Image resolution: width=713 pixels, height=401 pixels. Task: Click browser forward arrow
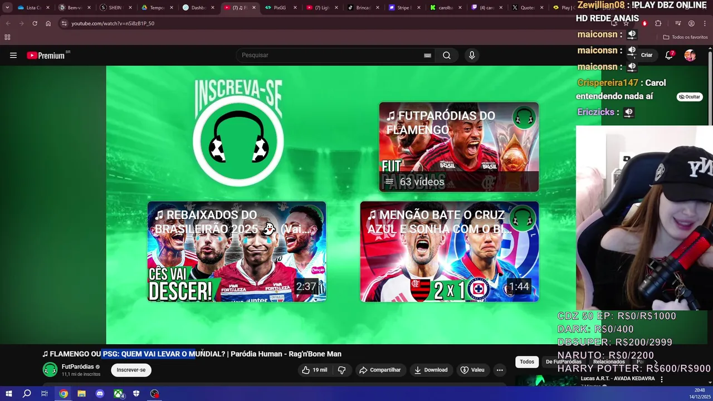tap(21, 23)
